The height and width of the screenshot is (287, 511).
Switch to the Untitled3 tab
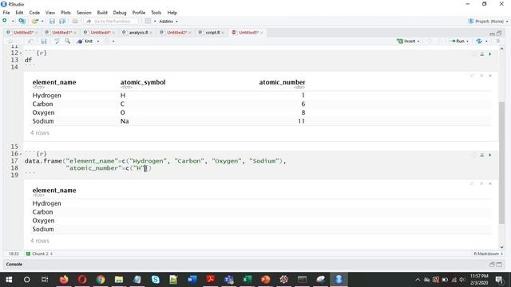23,33
